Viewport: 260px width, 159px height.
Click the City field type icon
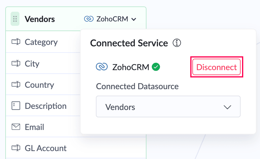point(16,63)
